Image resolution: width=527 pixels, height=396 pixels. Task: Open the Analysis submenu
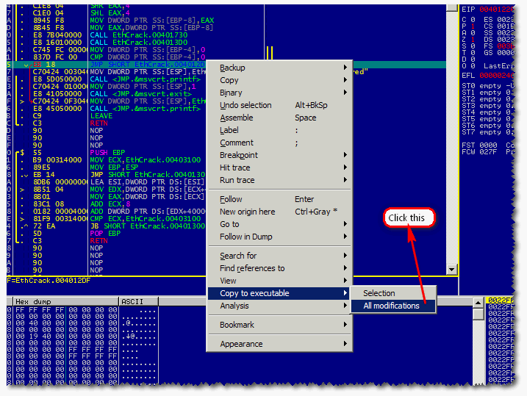(x=234, y=306)
